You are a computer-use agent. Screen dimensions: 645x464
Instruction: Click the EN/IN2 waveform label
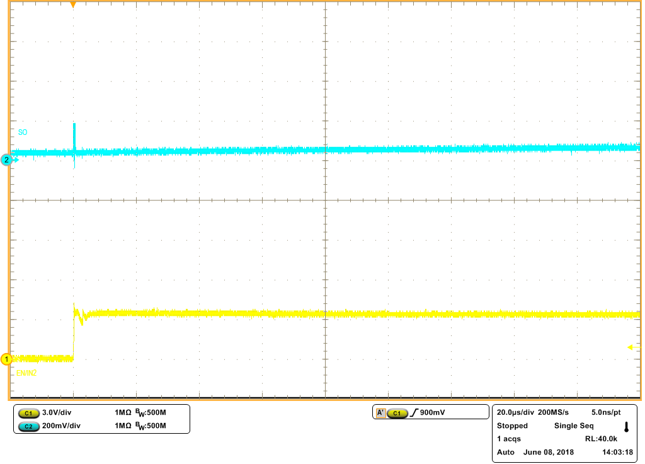26,373
